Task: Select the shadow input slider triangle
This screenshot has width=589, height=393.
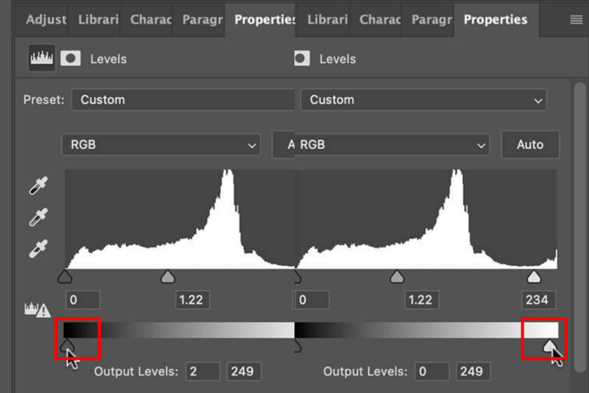Action: click(x=65, y=276)
